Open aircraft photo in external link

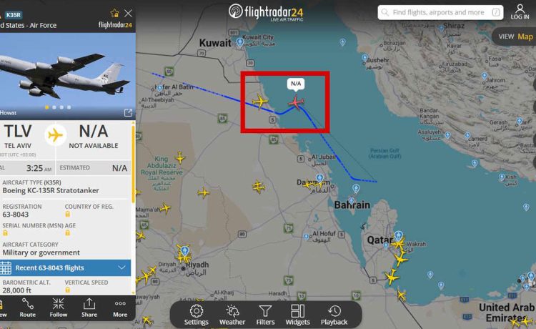[128, 112]
